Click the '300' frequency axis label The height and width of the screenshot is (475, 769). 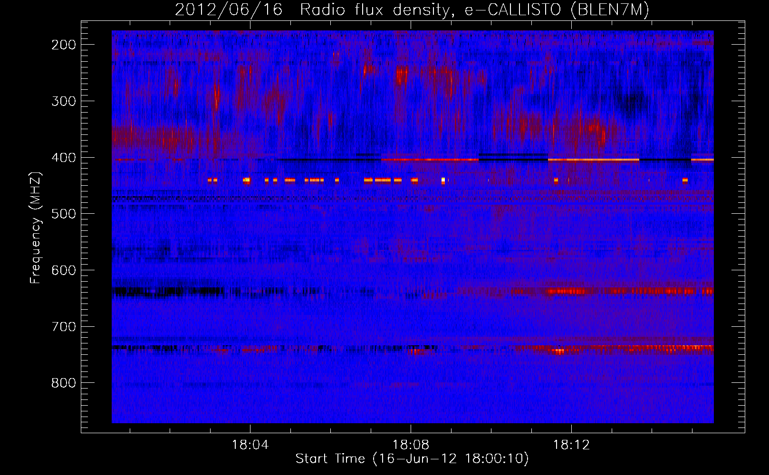pyautogui.click(x=63, y=101)
